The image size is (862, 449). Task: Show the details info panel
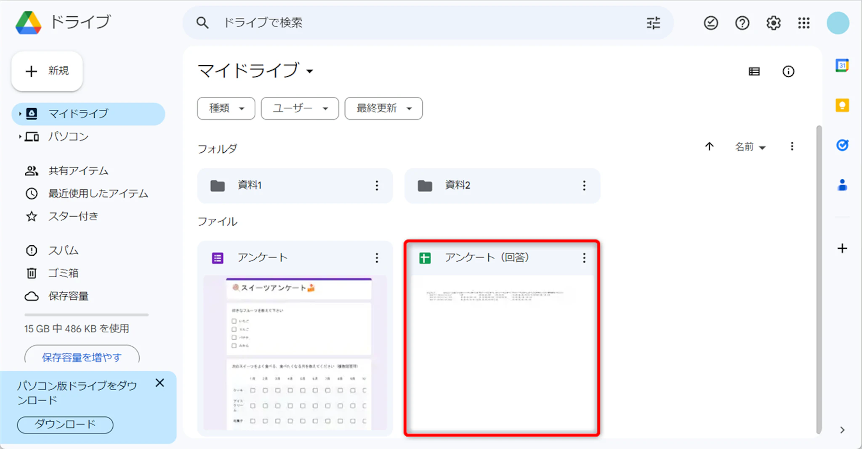click(788, 72)
